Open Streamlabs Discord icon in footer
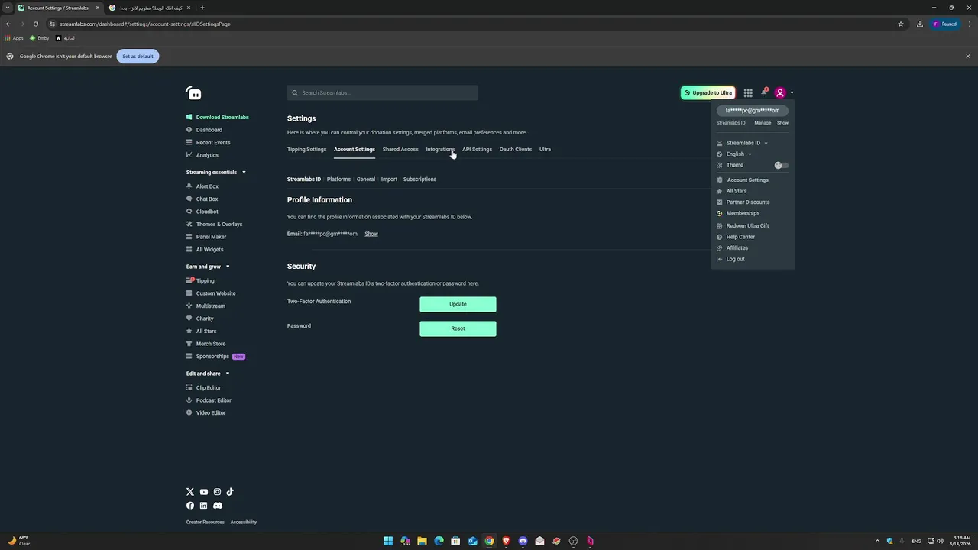This screenshot has height=550, width=978. (218, 506)
